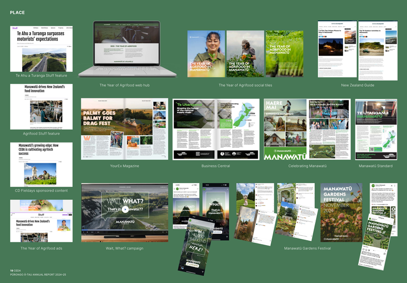This screenshot has height=283, width=407.
Task: Open the Te Ahu a Turanga headline
Action: tap(41, 36)
